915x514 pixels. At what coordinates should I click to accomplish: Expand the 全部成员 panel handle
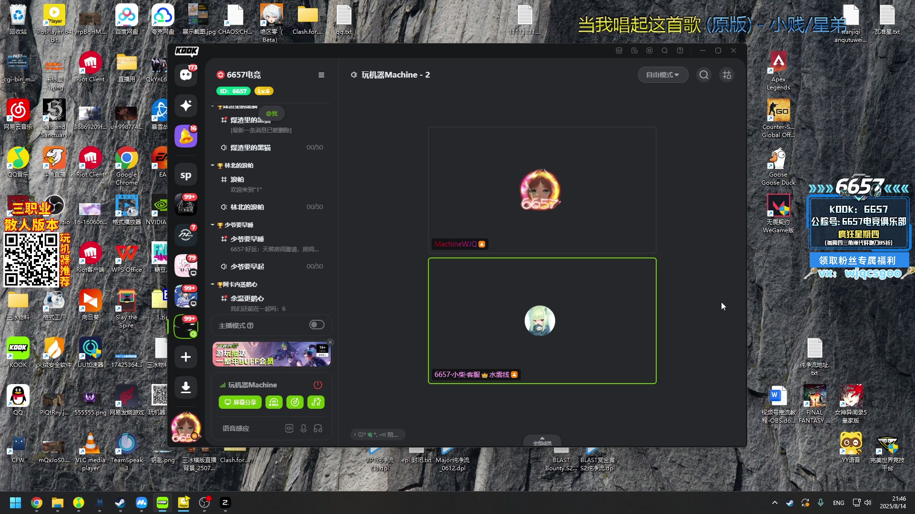(x=542, y=441)
